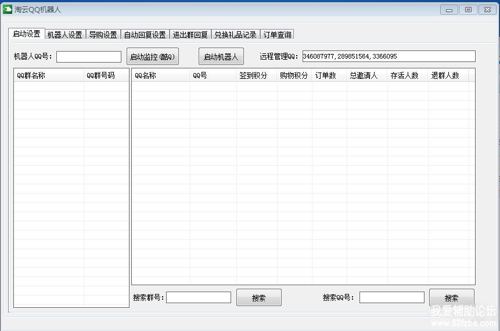Click 搜索 button next to 搜索QQ号 field
500x331 pixels.
(452, 297)
